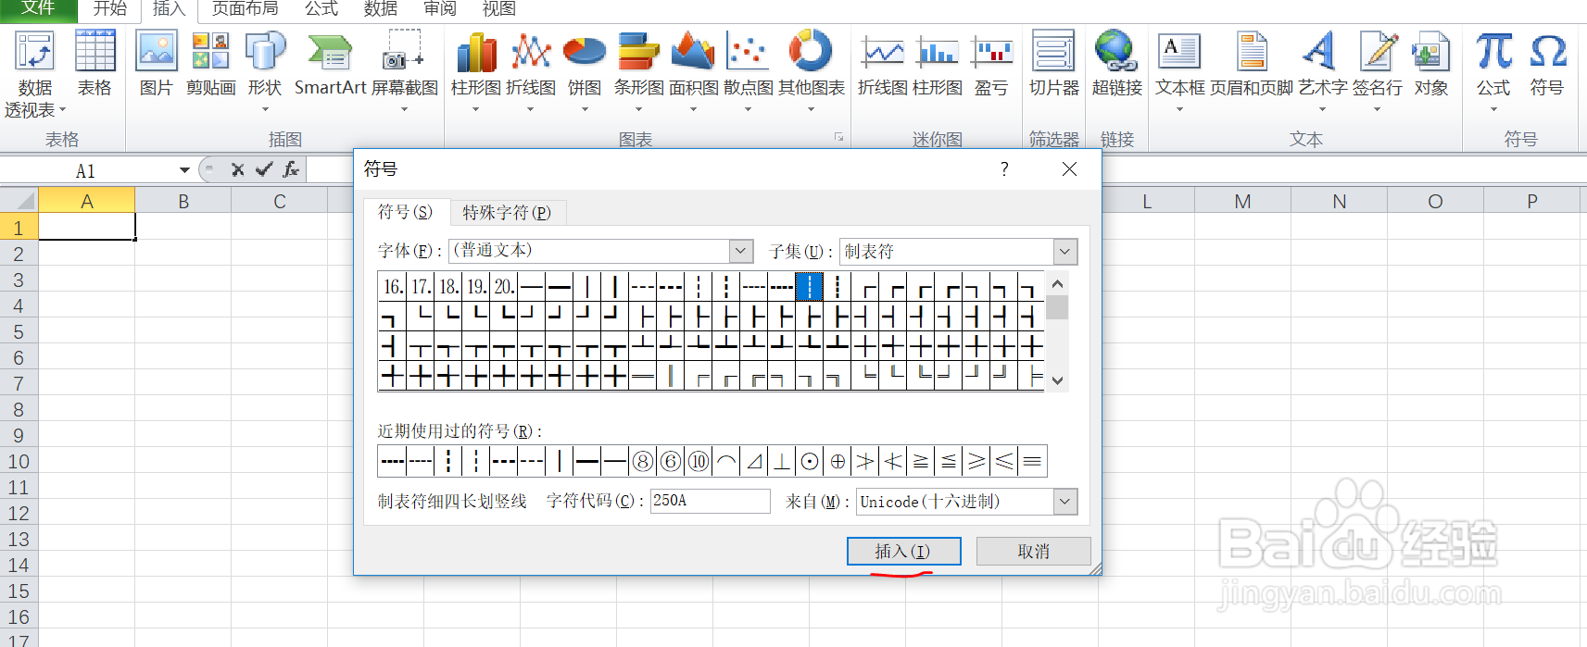1587x647 pixels.
Task: Insert a 切片器 slicer
Action: point(1054,63)
